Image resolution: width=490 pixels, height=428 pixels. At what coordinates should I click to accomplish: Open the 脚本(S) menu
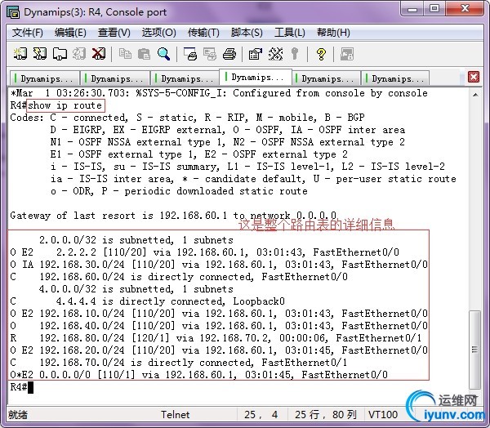tap(247, 33)
